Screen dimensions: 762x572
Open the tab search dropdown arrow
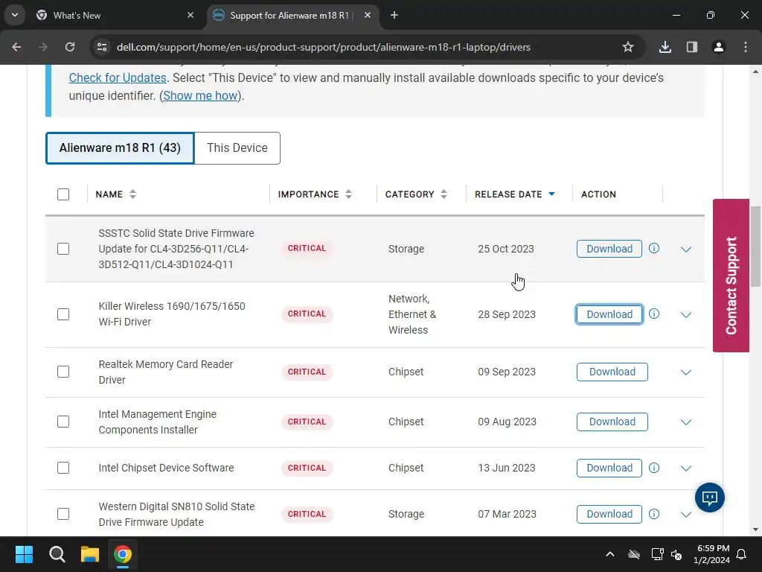[x=15, y=15]
